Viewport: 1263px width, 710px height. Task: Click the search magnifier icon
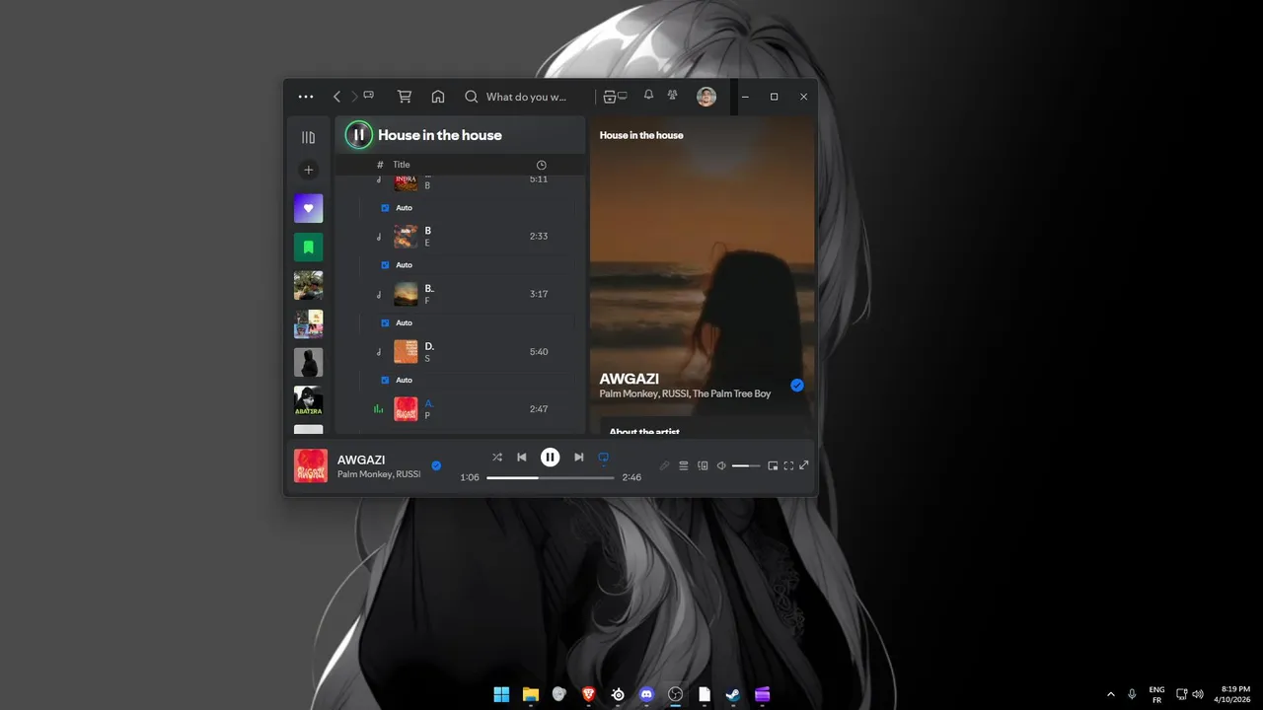coord(472,97)
